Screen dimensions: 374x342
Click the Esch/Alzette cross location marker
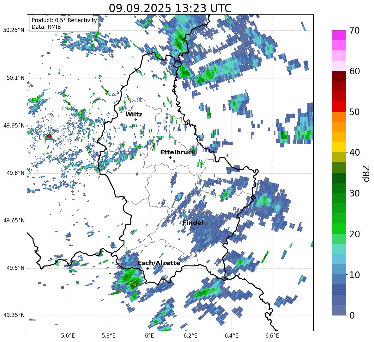point(148,268)
